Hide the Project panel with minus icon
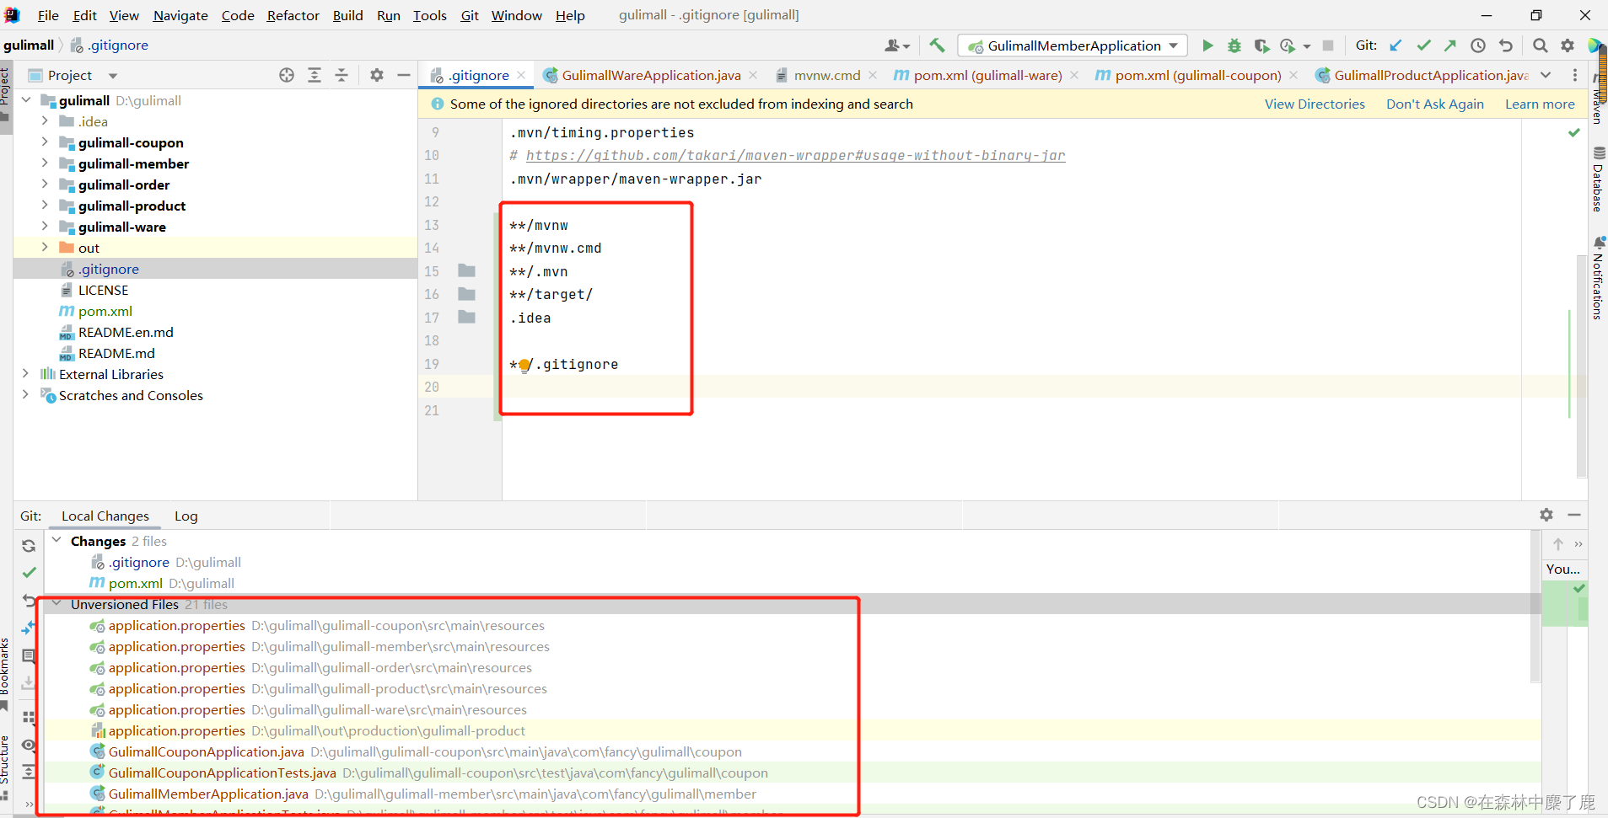The width and height of the screenshot is (1608, 818). (404, 75)
